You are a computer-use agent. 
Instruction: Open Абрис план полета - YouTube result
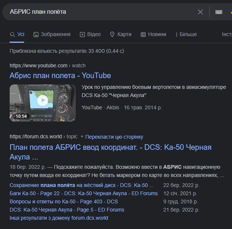tap(60, 75)
